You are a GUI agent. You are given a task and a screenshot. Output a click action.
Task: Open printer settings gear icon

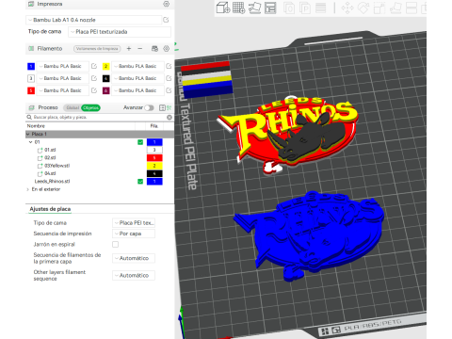pyautogui.click(x=167, y=4)
